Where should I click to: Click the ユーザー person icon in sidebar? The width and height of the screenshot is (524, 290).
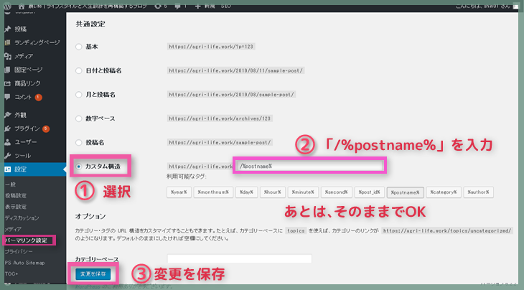point(8,142)
